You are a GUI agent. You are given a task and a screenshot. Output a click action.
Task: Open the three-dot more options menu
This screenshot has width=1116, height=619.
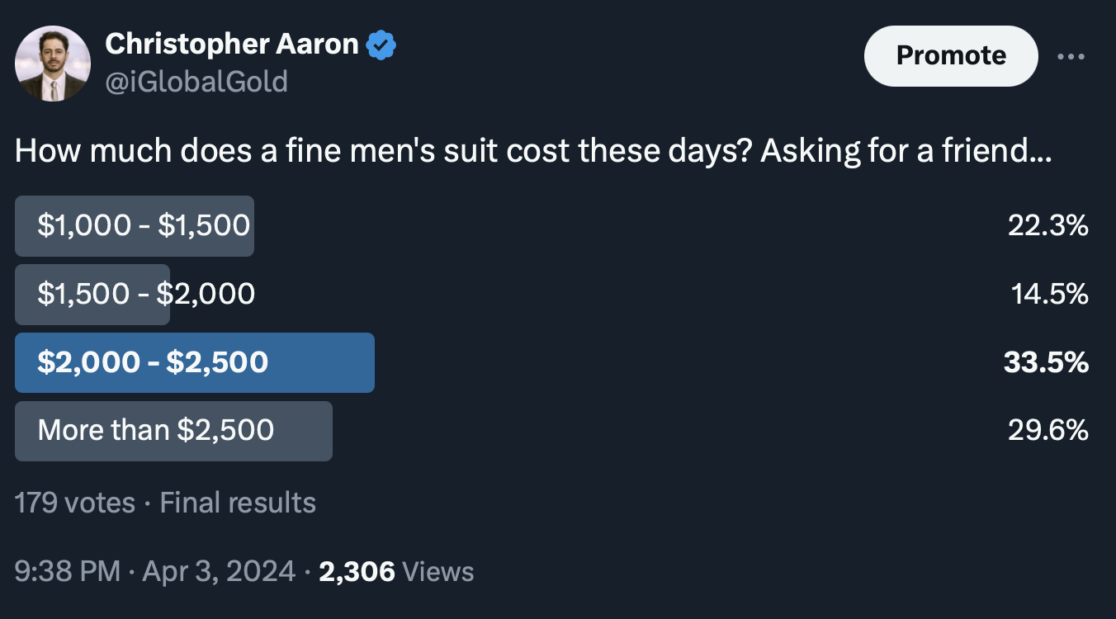pyautogui.click(x=1071, y=57)
